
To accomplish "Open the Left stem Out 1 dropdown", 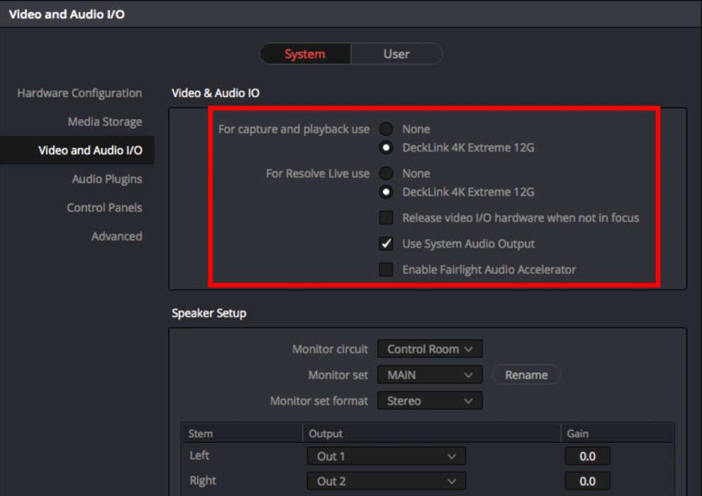I will (386, 456).
